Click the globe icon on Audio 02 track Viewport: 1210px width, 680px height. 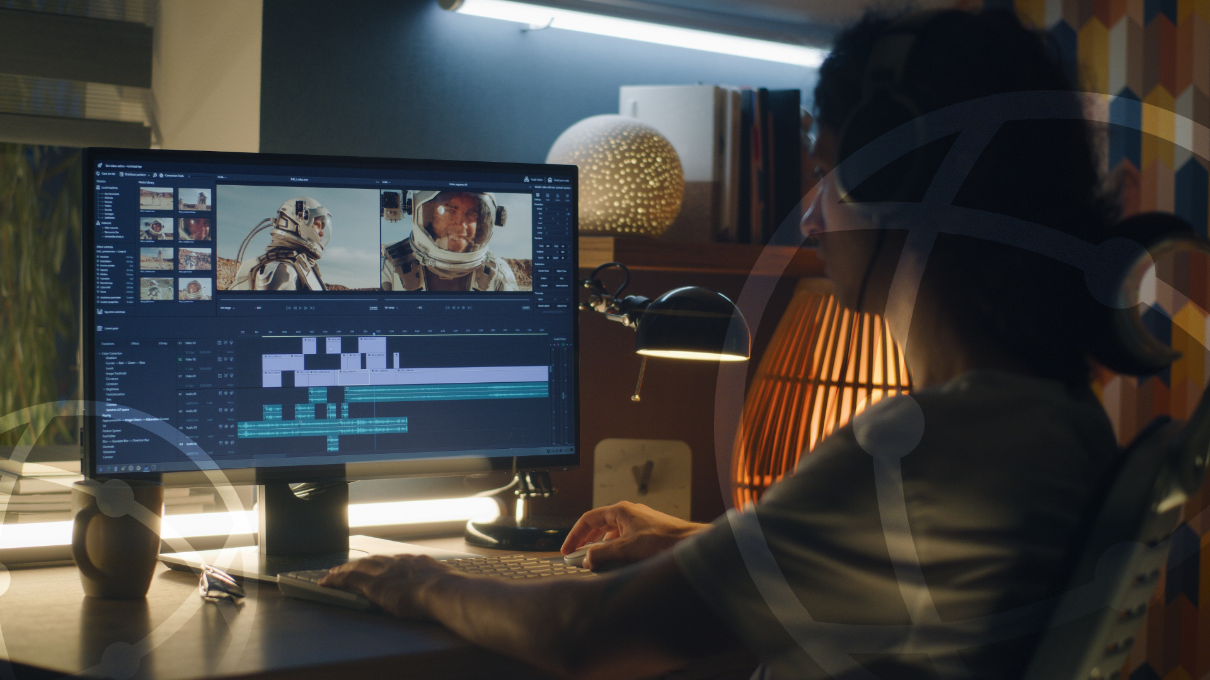pyautogui.click(x=226, y=410)
